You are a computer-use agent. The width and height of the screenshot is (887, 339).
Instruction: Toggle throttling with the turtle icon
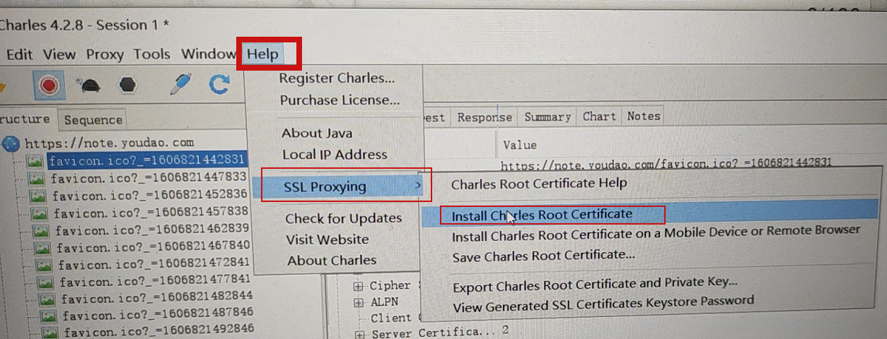tap(90, 85)
